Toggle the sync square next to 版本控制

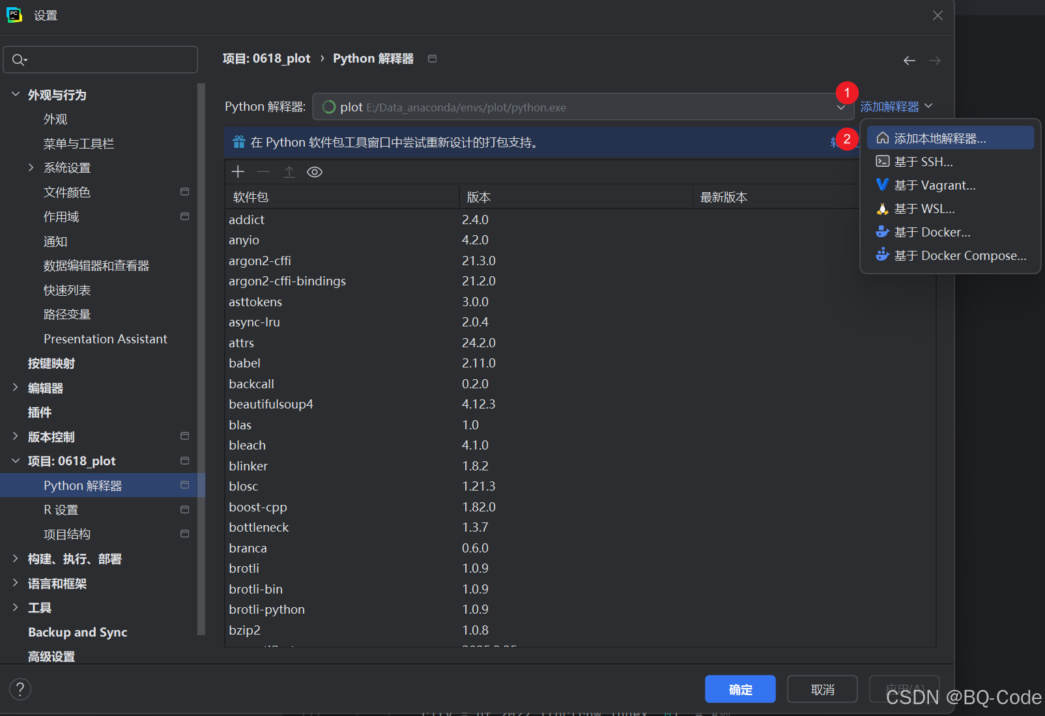tap(184, 436)
